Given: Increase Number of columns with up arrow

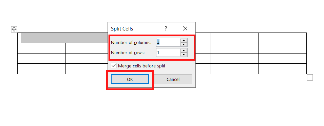Looking at the screenshot, I should (x=184, y=40).
